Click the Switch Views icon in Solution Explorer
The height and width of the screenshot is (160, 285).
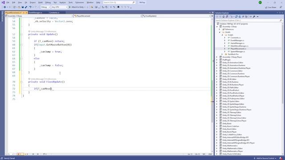227,16
